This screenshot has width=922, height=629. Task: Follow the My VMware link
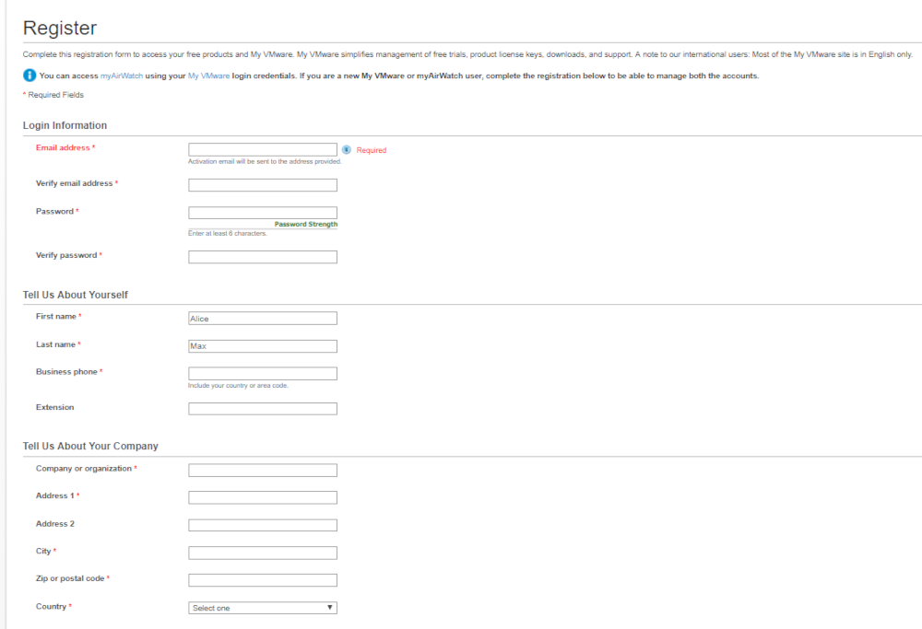click(x=209, y=76)
